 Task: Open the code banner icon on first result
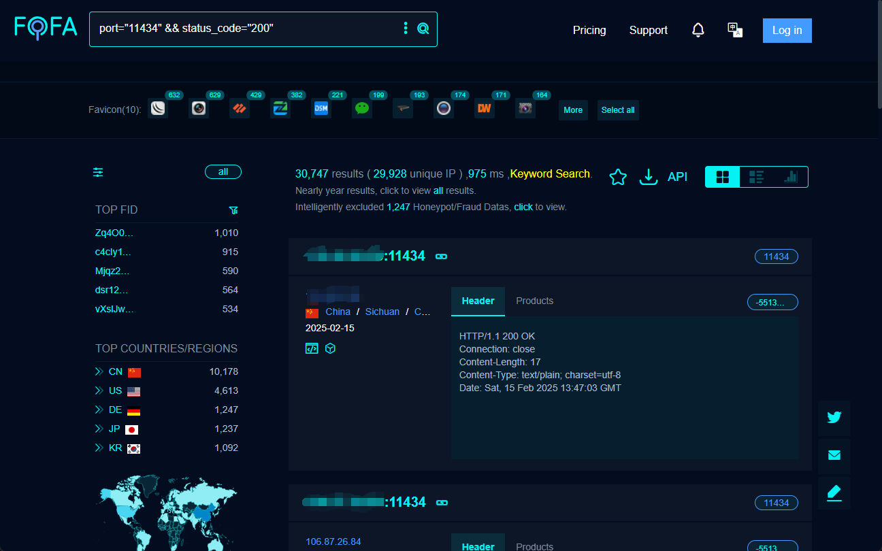click(312, 348)
